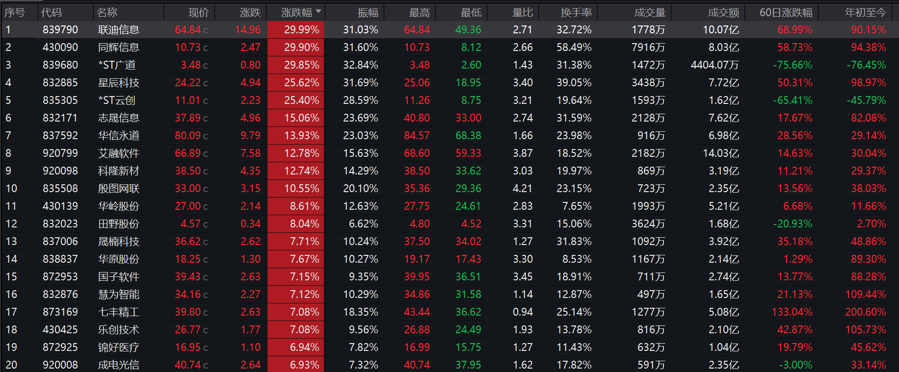Select the stock 乐创技术
Image resolution: width=899 pixels, height=372 pixels.
coord(119,330)
